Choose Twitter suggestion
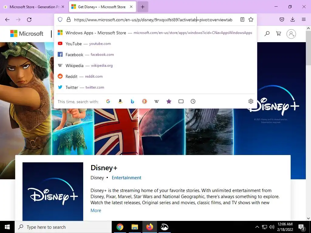Screen dimensions: 311x233 tap(155, 87)
